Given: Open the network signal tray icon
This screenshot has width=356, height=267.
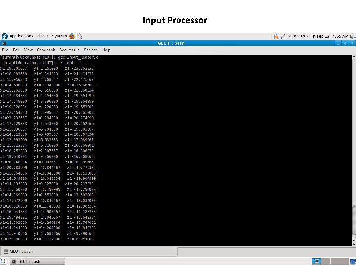Looking at the screenshot, I should pyautogui.click(x=283, y=36).
